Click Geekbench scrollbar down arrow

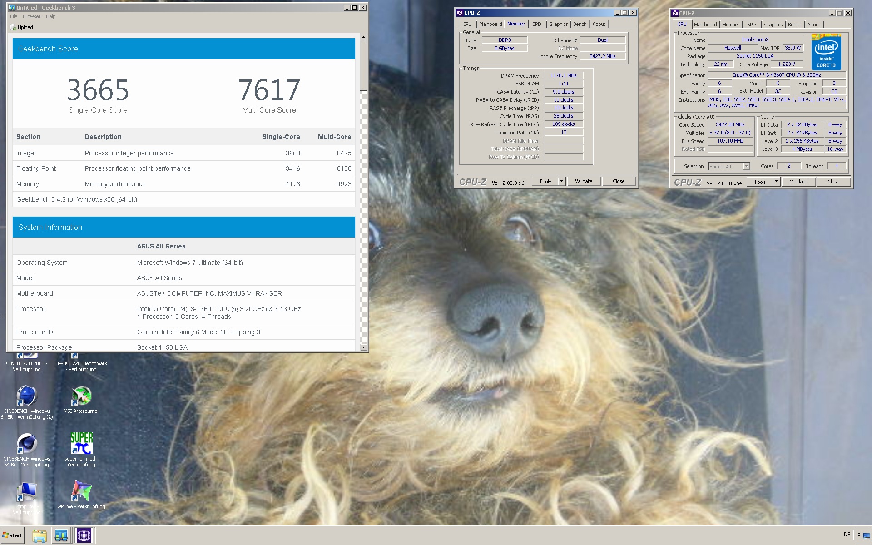(x=363, y=347)
